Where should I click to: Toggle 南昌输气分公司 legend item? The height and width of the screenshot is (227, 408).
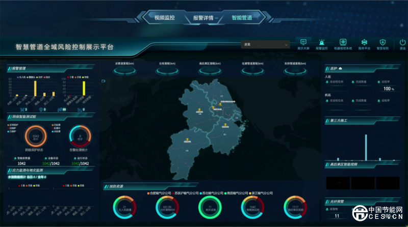pyautogui.click(x=236, y=193)
